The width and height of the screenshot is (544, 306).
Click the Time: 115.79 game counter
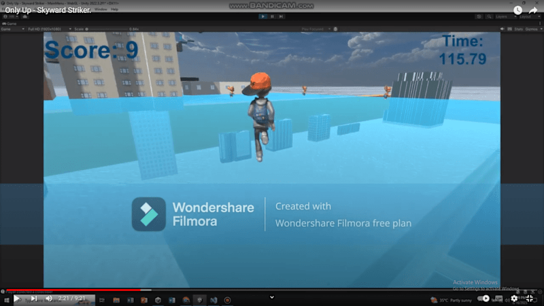click(463, 50)
